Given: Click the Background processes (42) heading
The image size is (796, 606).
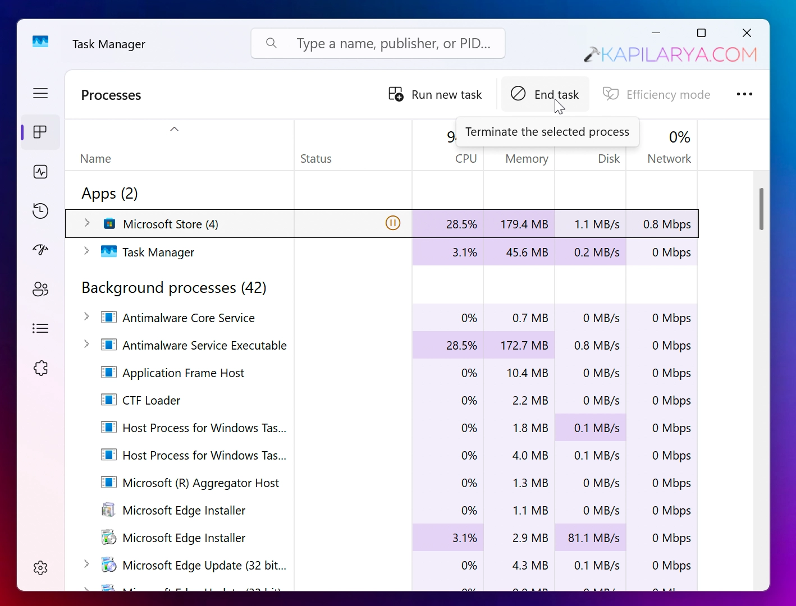Looking at the screenshot, I should coord(174,288).
